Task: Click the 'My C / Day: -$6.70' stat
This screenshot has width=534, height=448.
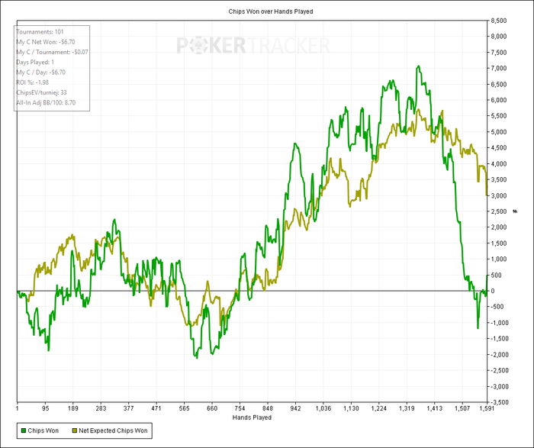Action: (41, 73)
